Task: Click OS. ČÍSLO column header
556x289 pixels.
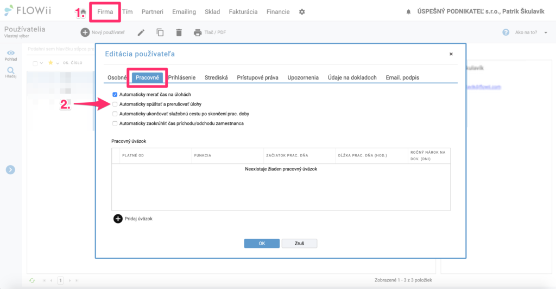Action: (73, 63)
